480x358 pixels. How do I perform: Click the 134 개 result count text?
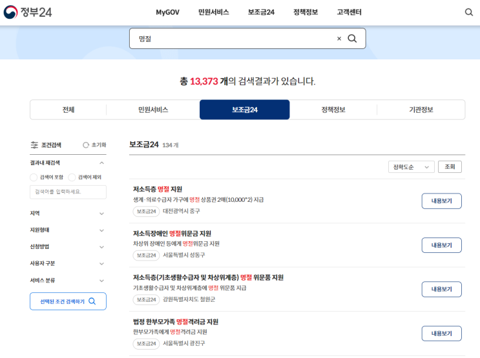[171, 145]
